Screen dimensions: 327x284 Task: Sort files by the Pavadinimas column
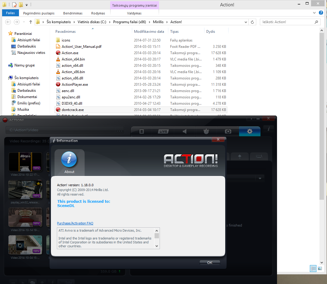point(65,32)
